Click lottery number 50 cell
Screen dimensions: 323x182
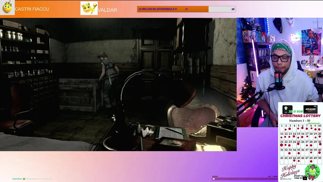[x=320, y=160]
